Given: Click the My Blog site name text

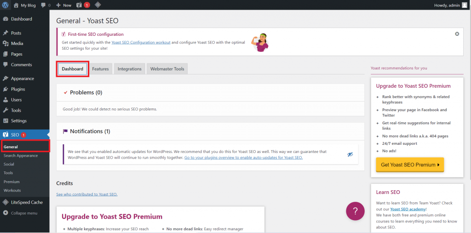Looking at the screenshot, I should click(x=28, y=5).
